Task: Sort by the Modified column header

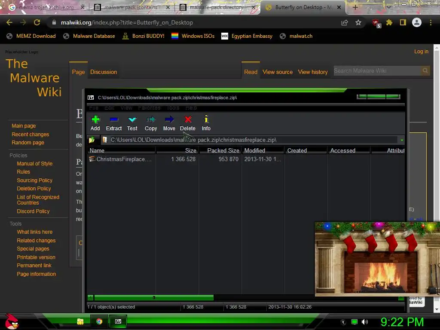Action: point(263,150)
